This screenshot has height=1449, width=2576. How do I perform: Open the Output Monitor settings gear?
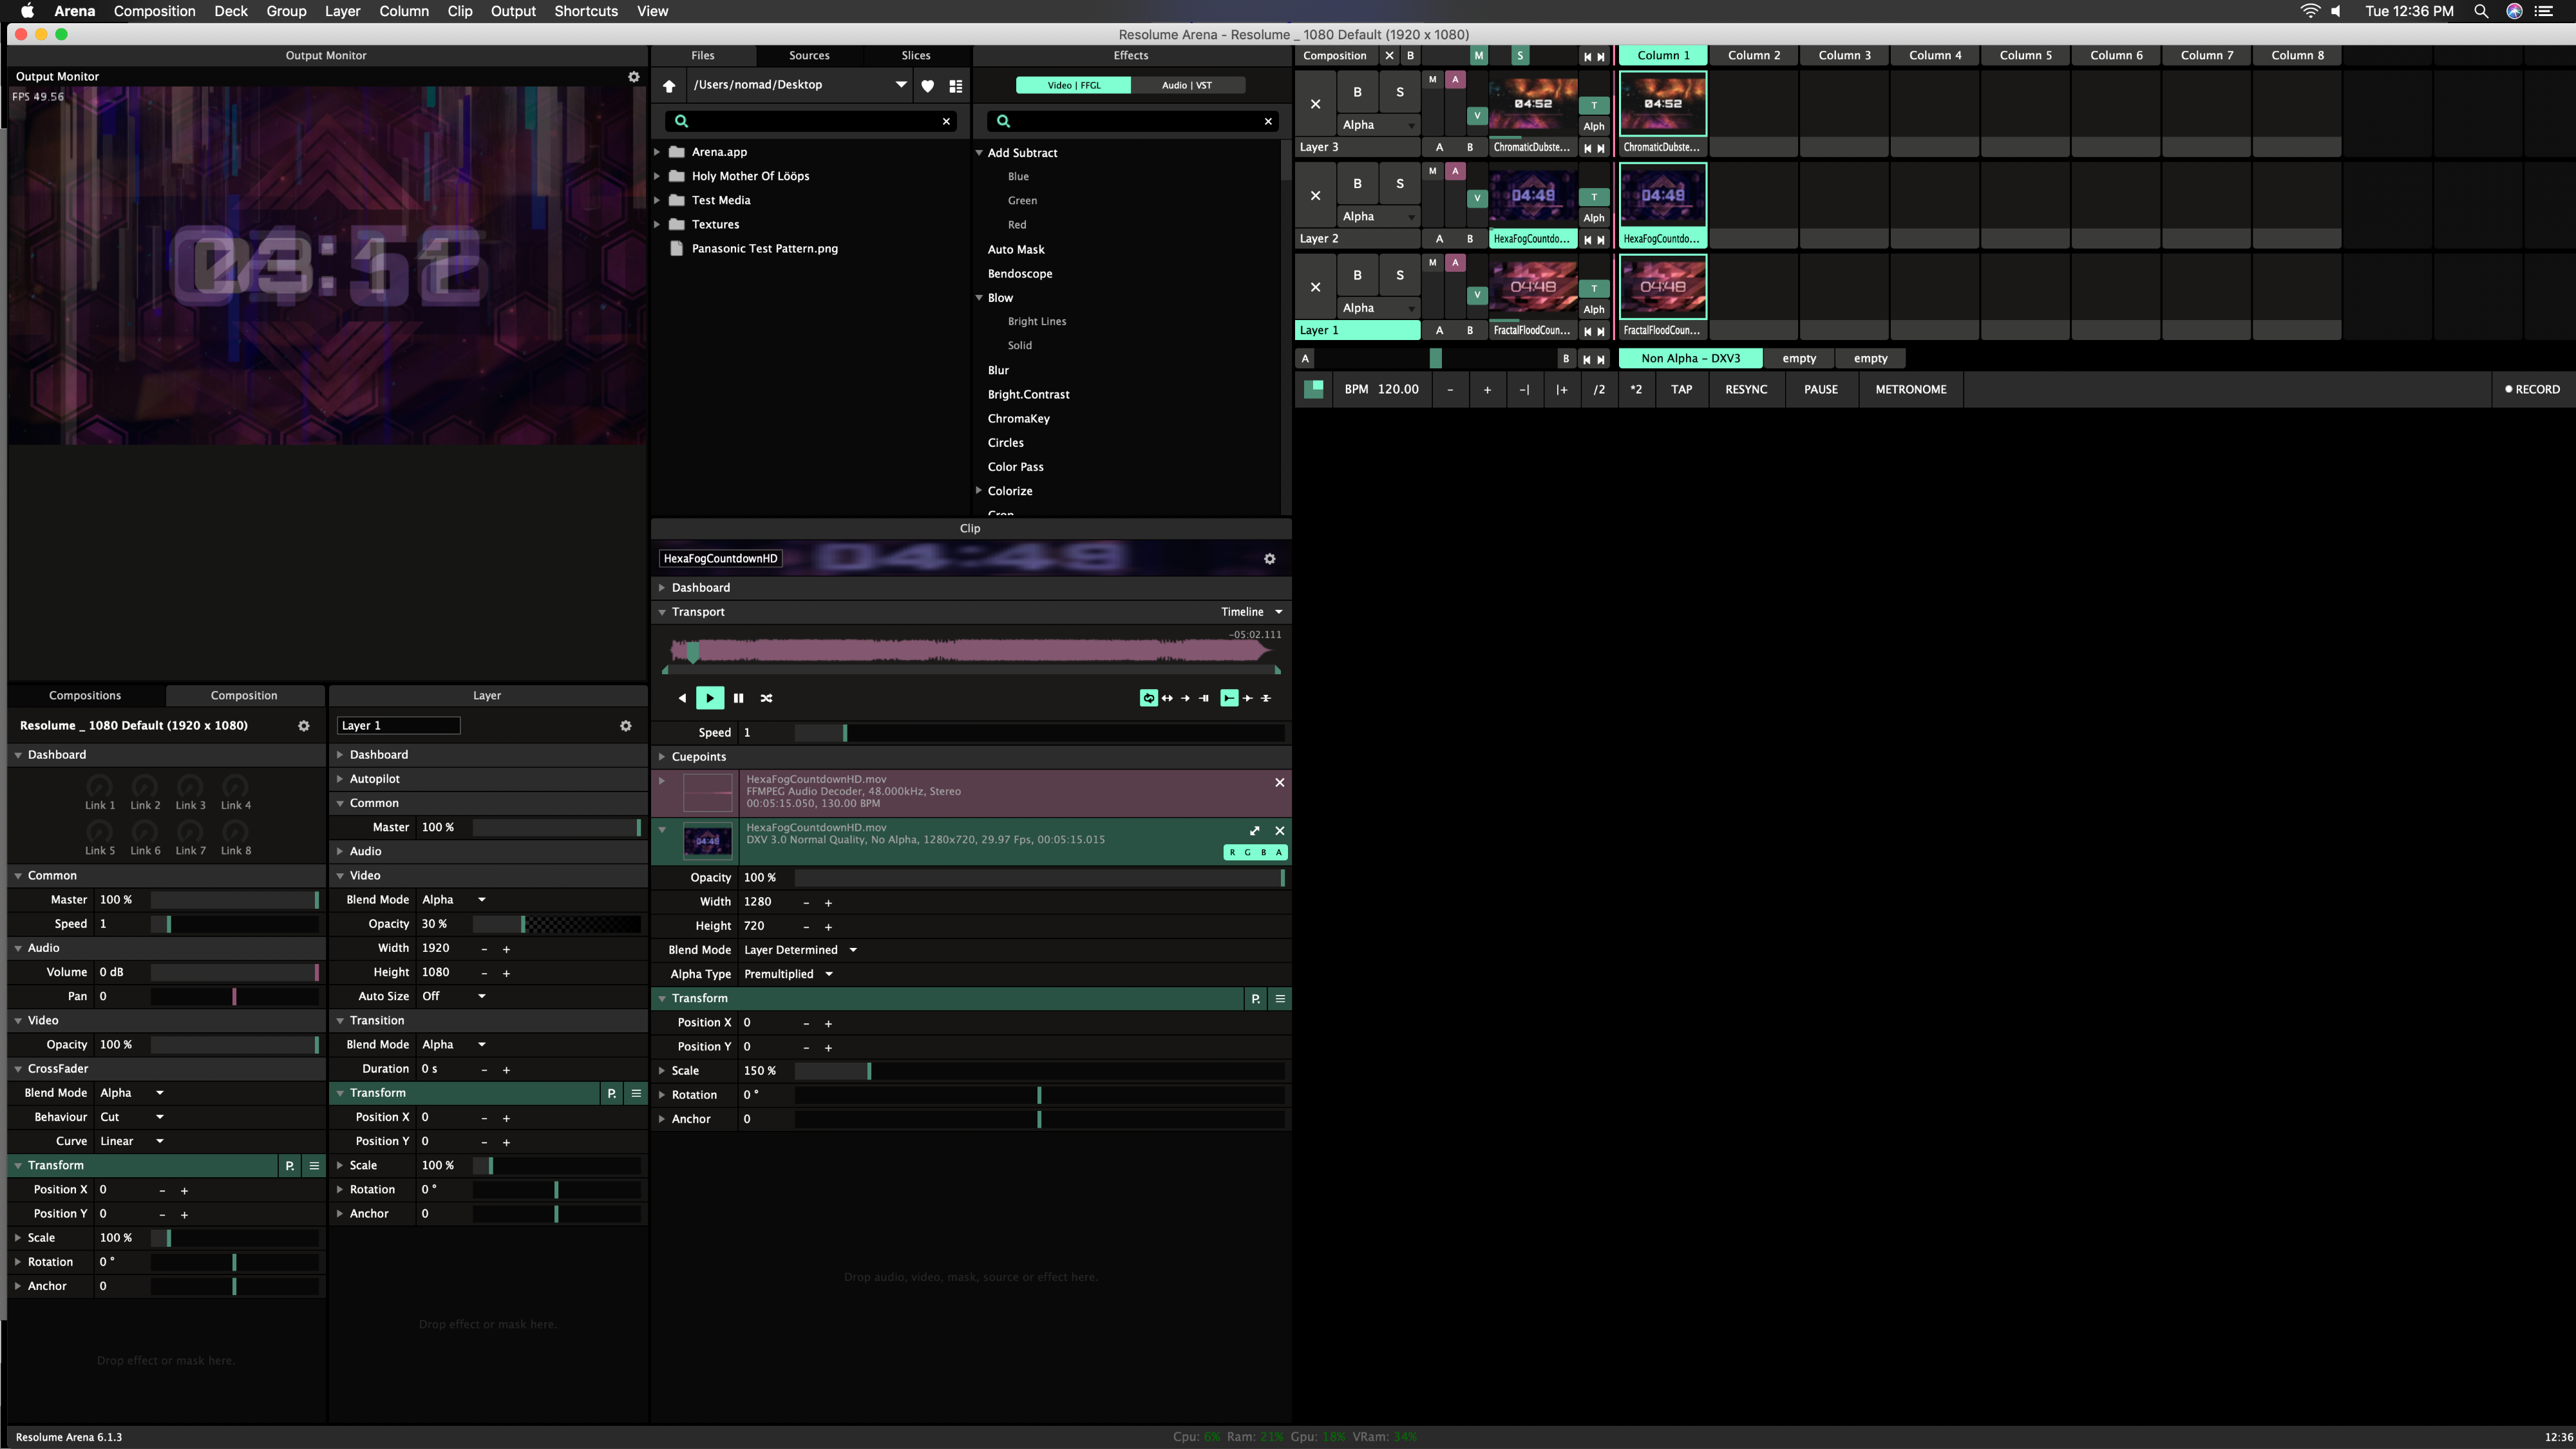(x=633, y=76)
